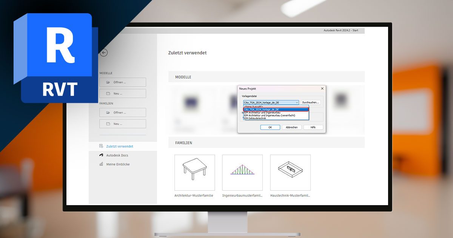Screen dimensions: 453x238
Task: Click the back arrow icon
Action: [103, 53]
